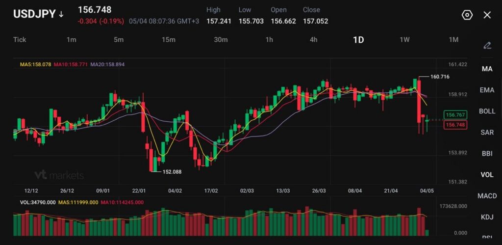Screen dimensions: 502x245
Task: Click the arrow beside USDJPY symbol
Action: (x=61, y=14)
